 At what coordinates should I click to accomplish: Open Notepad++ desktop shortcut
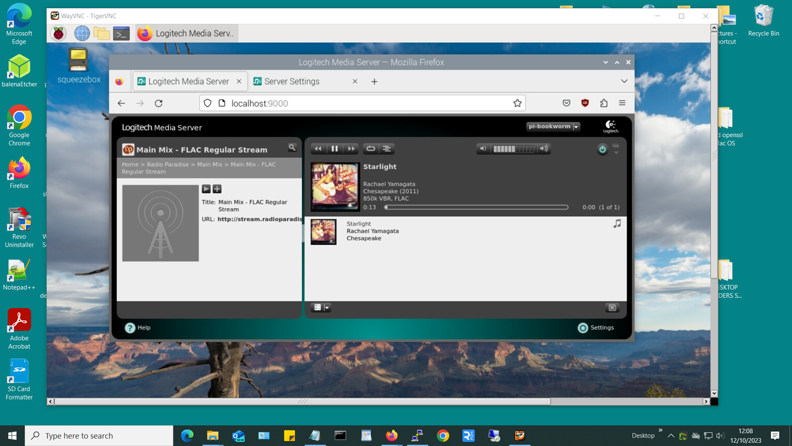[x=19, y=274]
